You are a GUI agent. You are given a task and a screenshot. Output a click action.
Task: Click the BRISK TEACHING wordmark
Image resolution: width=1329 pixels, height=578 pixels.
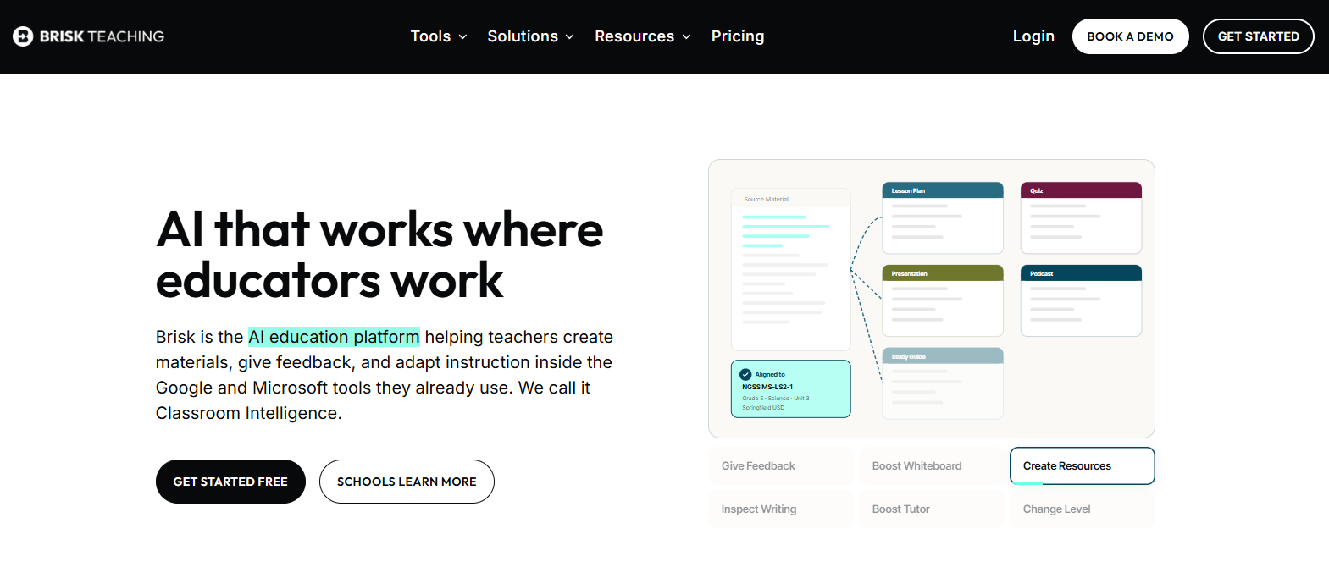[102, 36]
